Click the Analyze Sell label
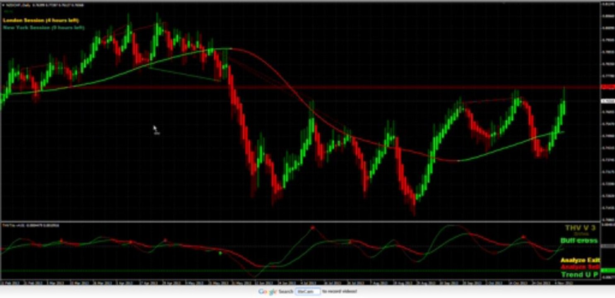Screen dimensions: 615x298 point(580,267)
